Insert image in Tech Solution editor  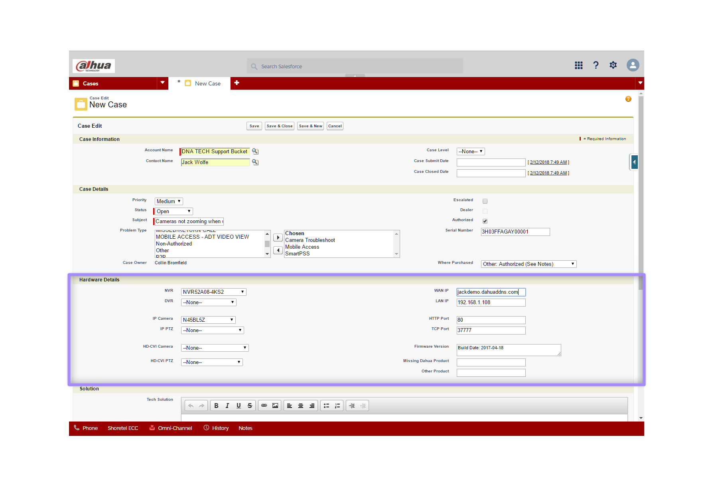275,406
